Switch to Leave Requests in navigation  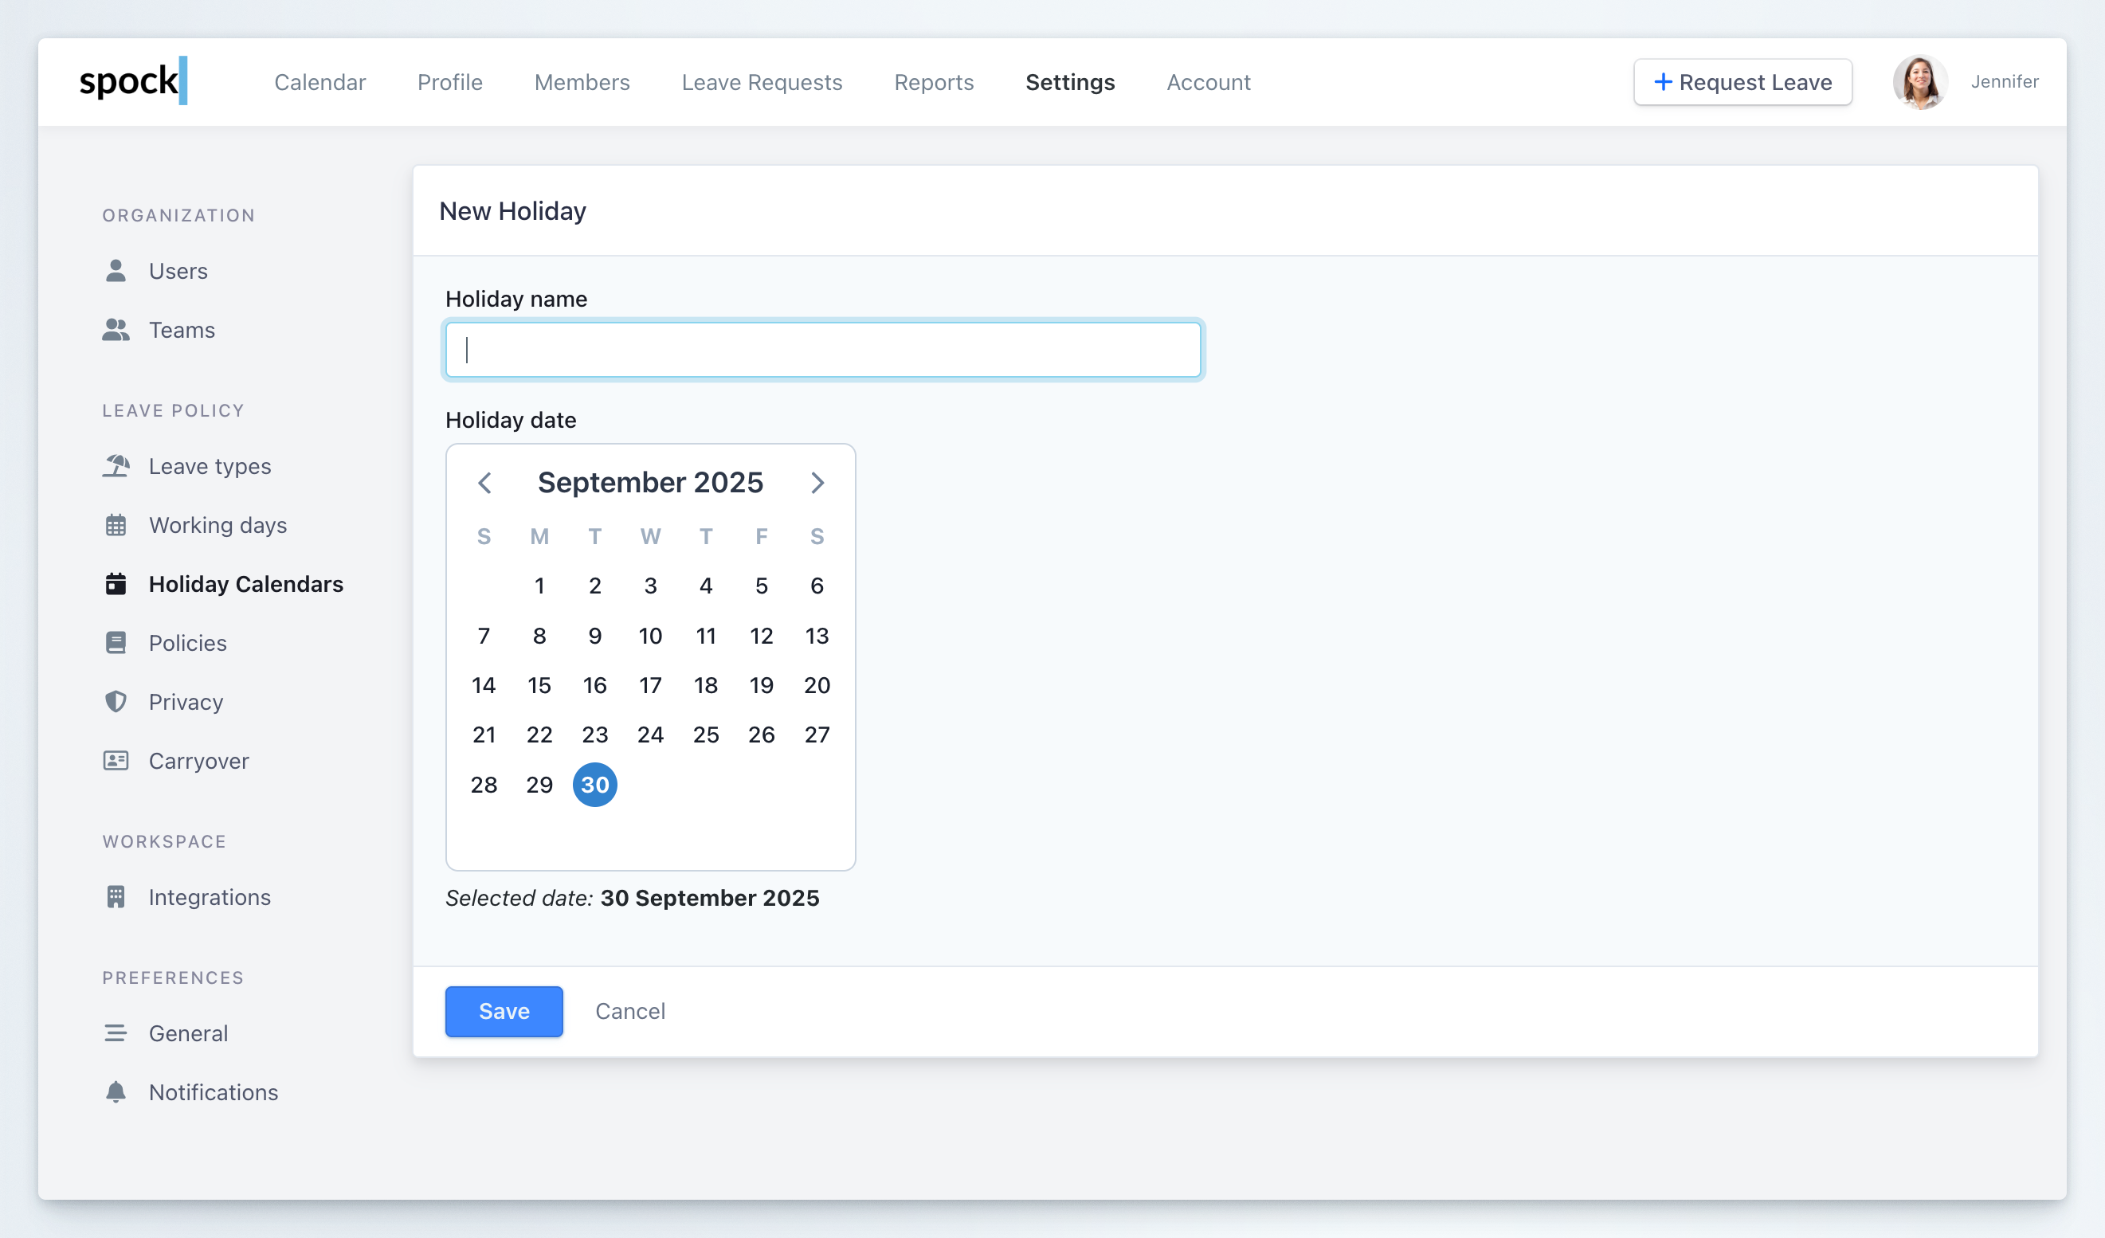(761, 82)
